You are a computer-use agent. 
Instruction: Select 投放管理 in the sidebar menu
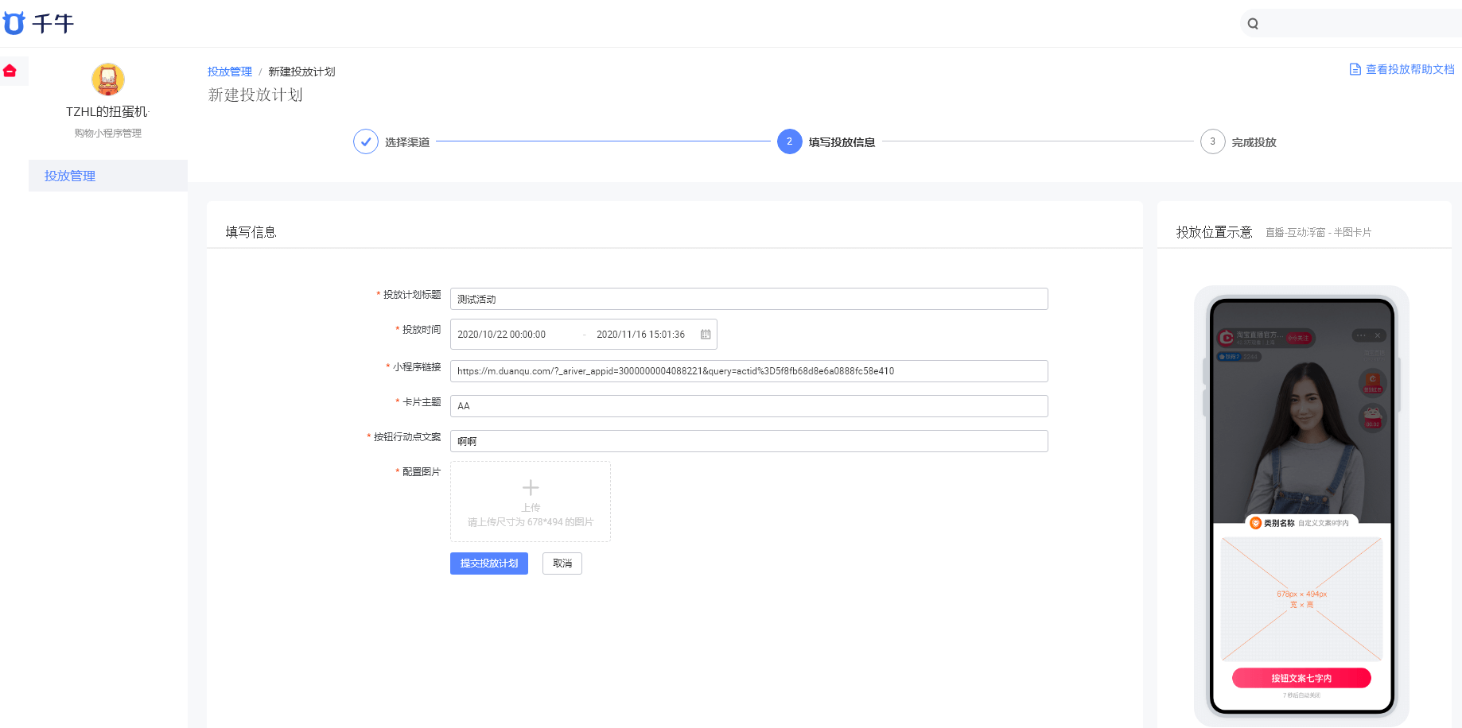pos(108,176)
